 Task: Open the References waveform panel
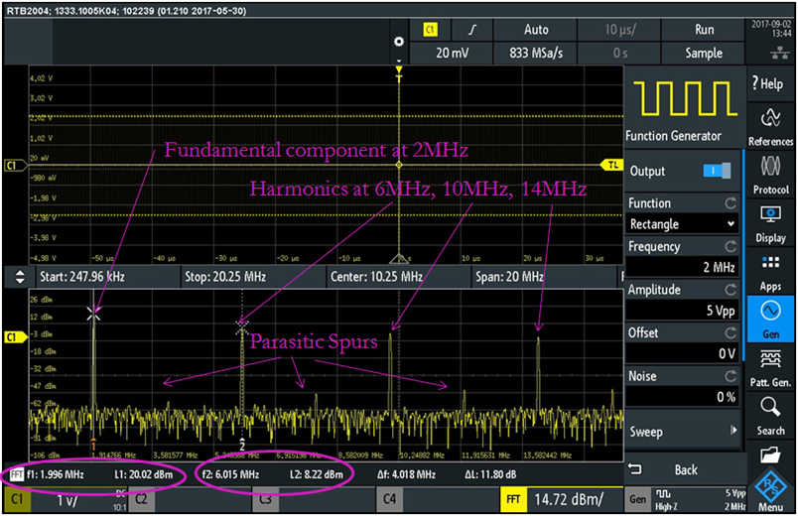770,125
